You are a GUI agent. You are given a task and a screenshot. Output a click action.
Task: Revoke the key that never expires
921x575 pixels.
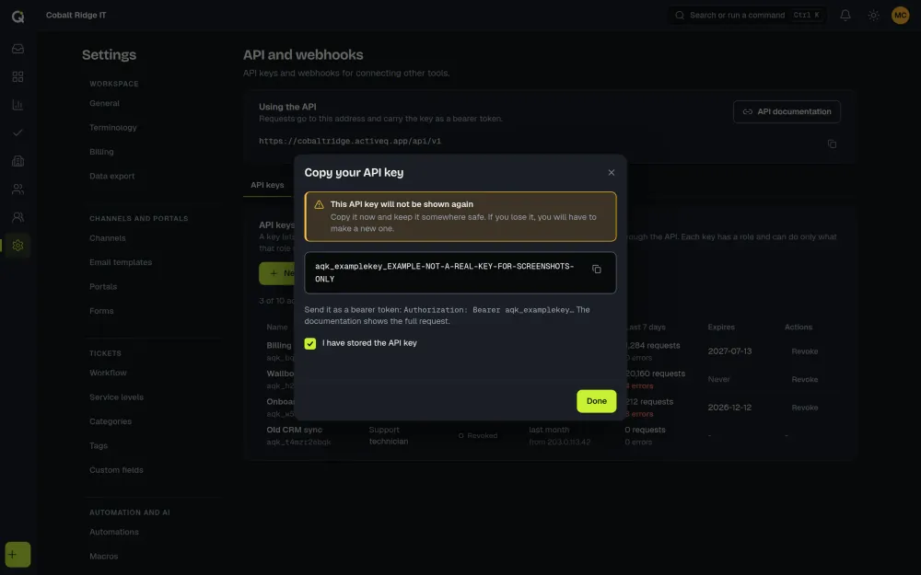tap(805, 380)
